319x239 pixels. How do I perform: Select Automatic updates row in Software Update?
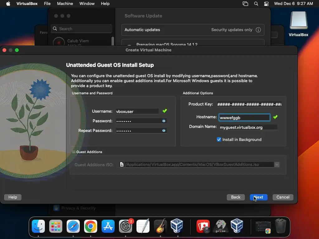point(193,30)
